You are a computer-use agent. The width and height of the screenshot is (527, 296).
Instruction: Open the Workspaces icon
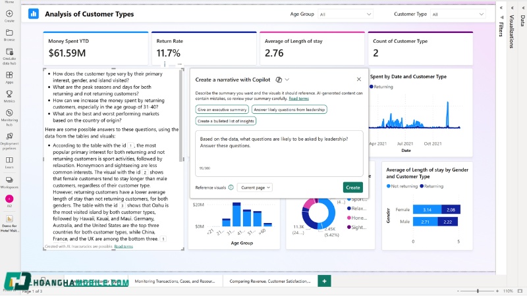[9, 179]
